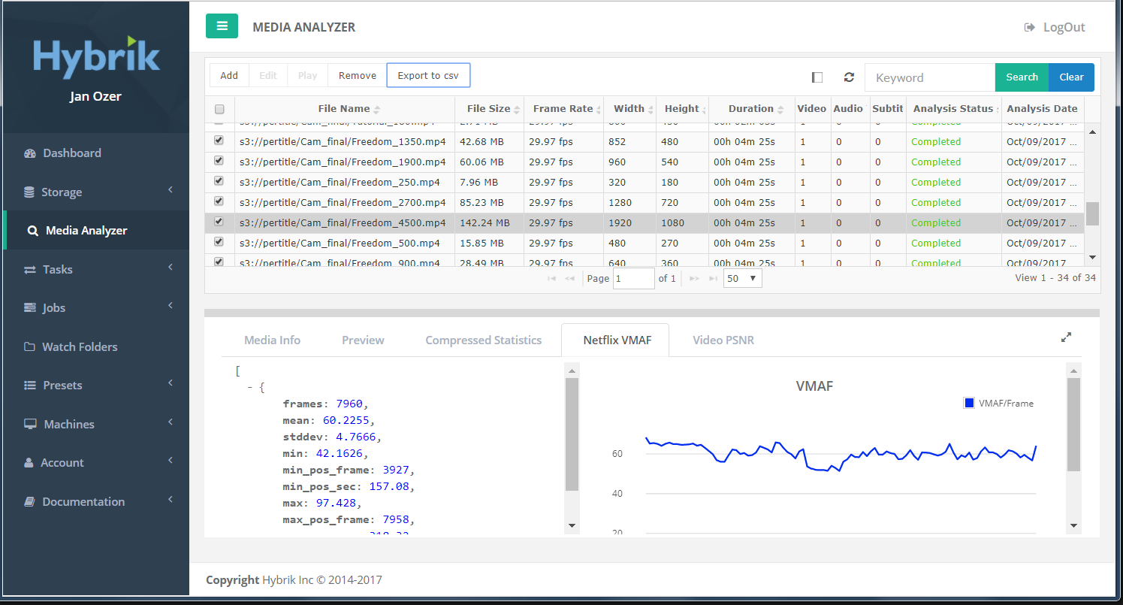Click the Tasks arrows icon

(x=30, y=270)
